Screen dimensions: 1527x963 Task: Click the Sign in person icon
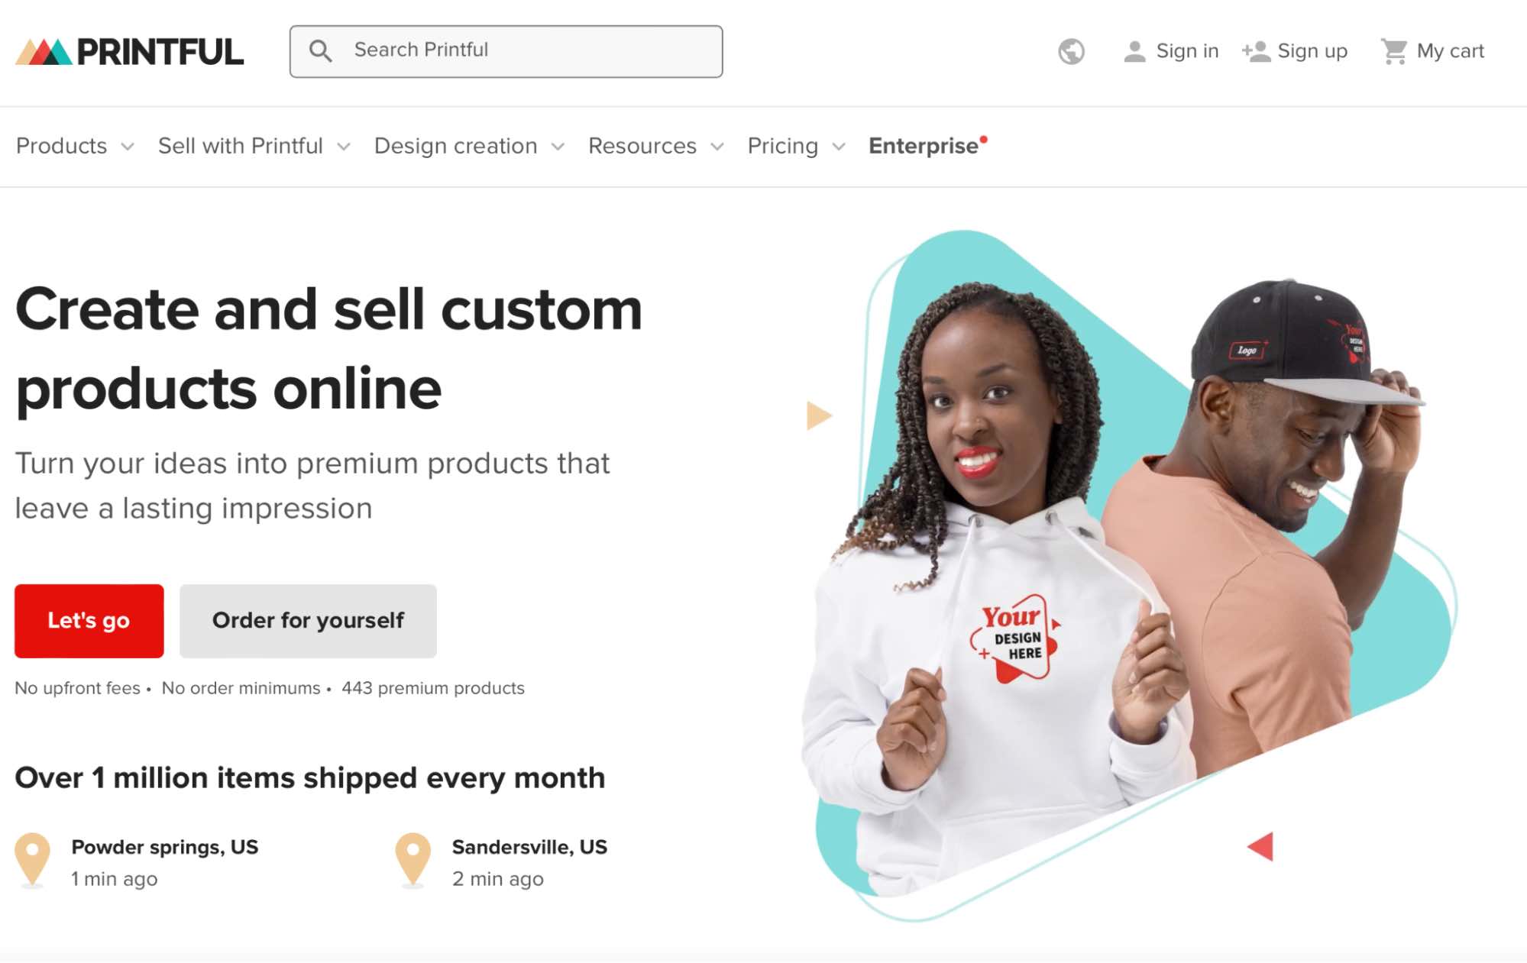(x=1134, y=50)
